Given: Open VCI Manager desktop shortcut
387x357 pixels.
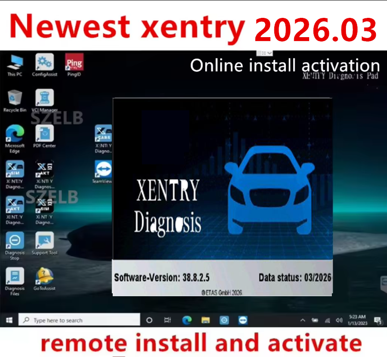Looking at the screenshot, I should (x=45, y=101).
